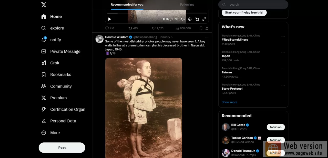
Task: Open the Grok sidebar icon
Action: [x=44, y=63]
